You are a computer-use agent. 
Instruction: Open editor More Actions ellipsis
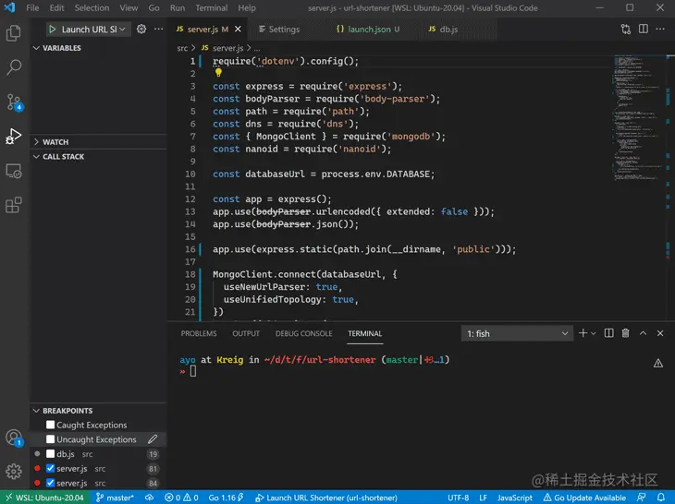pyautogui.click(x=660, y=29)
